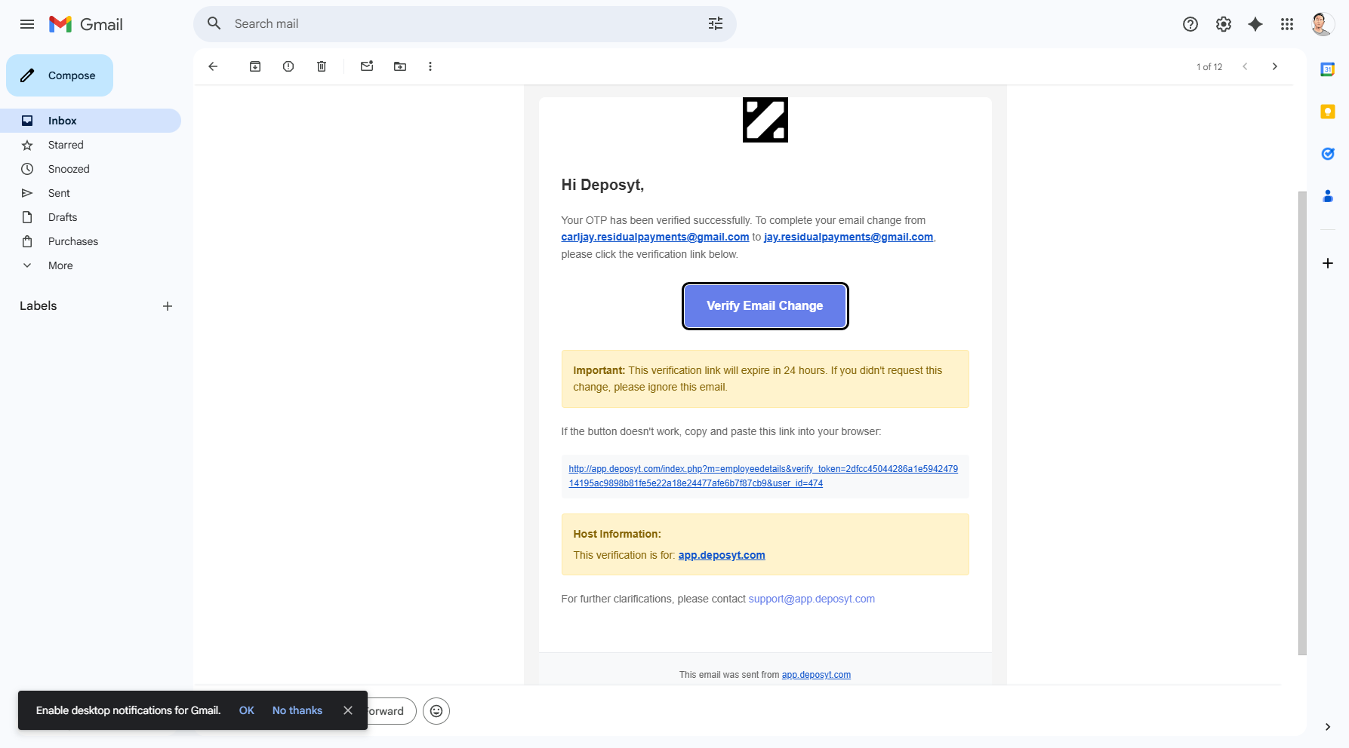1349x748 pixels.
Task: Go to the older email arrow
Action: [x=1275, y=66]
